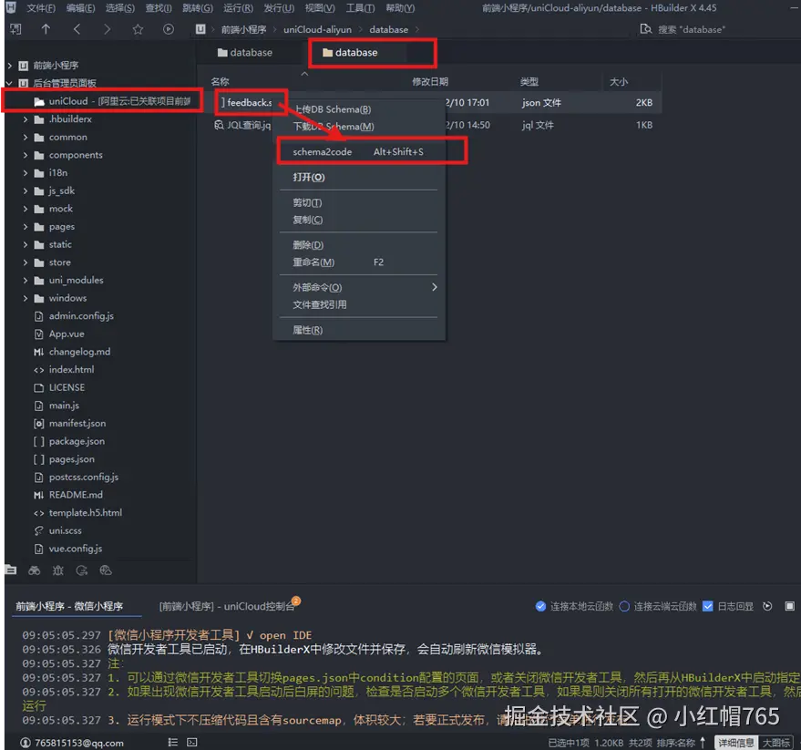Screen dimensions: 801x750
Task: Click the App.vue file icon
Action: 38,334
